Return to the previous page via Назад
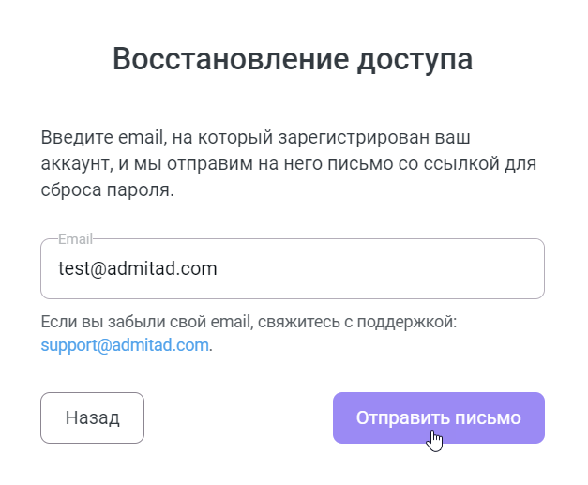 point(92,417)
